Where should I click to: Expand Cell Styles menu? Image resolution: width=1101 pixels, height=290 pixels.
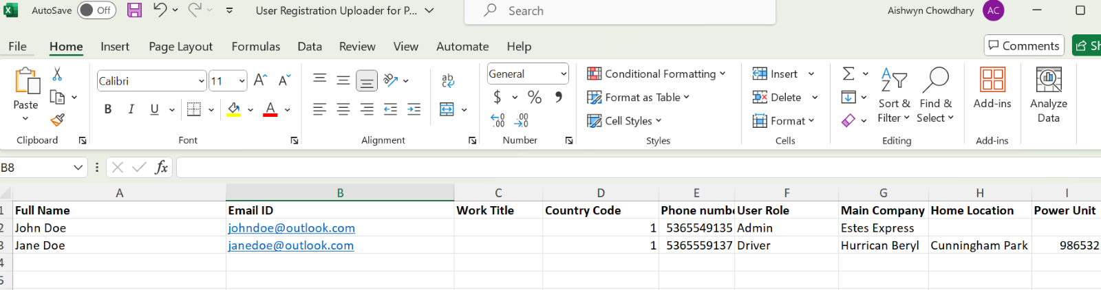[624, 120]
